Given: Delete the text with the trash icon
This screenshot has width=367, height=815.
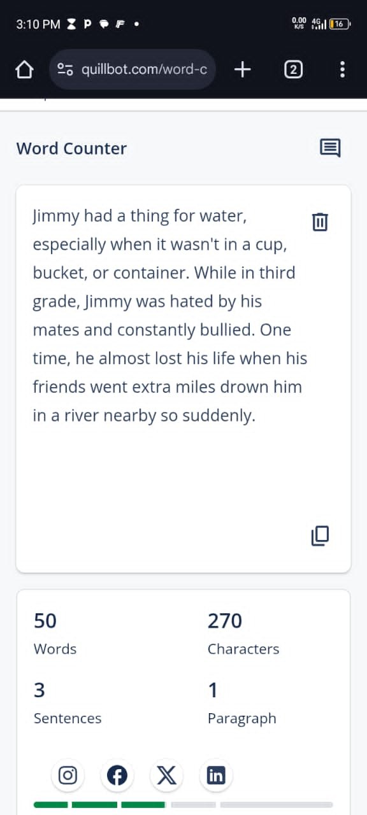Looking at the screenshot, I should [x=320, y=222].
